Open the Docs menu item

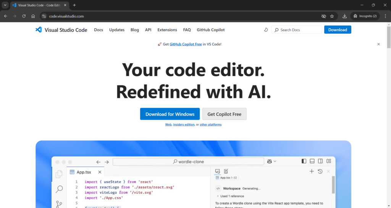coord(99,30)
